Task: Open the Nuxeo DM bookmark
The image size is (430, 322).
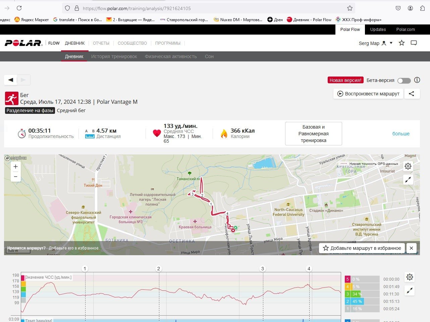Action: coord(238,19)
